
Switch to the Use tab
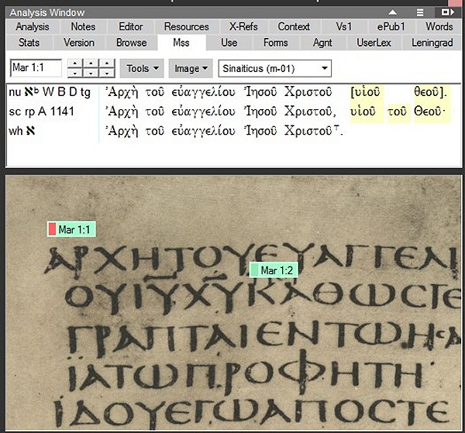tap(229, 43)
